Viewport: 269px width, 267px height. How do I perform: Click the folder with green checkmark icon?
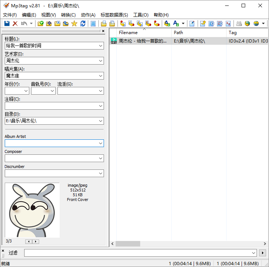click(x=41, y=23)
